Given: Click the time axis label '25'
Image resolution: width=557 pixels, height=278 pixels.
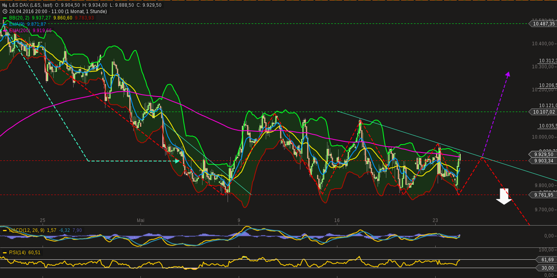Looking at the screenshot, I should click(x=43, y=220).
